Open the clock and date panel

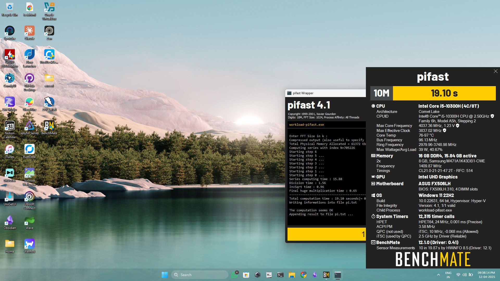coord(486,275)
